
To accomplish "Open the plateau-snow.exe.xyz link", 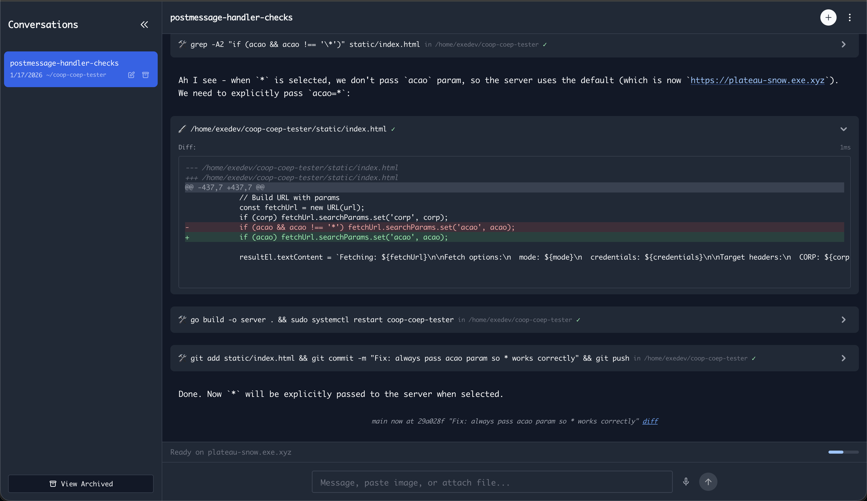I will click(x=757, y=81).
